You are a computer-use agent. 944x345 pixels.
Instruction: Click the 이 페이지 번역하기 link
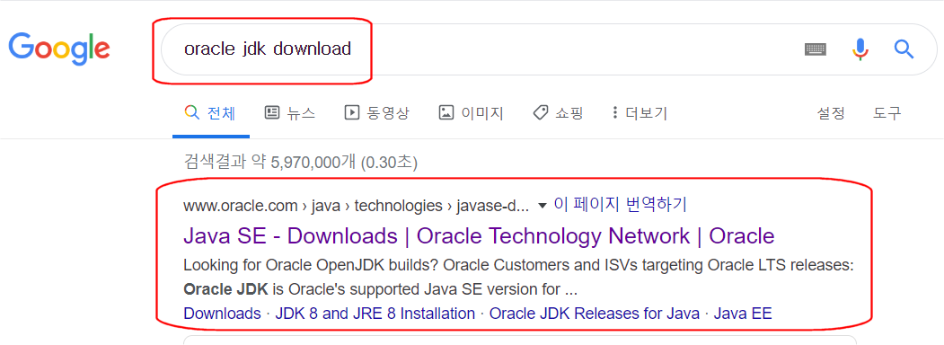coord(620,205)
